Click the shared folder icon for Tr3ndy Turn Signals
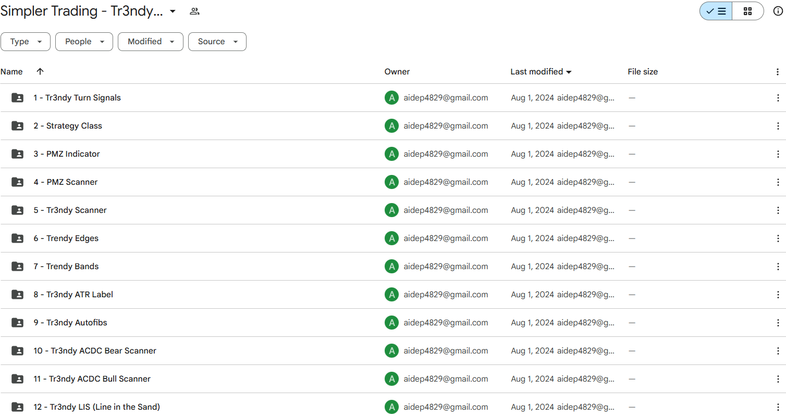Viewport: 786px width, 416px height. click(x=17, y=98)
